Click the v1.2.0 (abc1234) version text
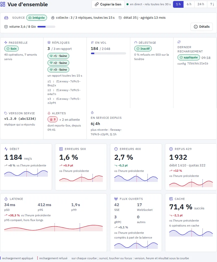The image size is (217, 262). (20, 119)
